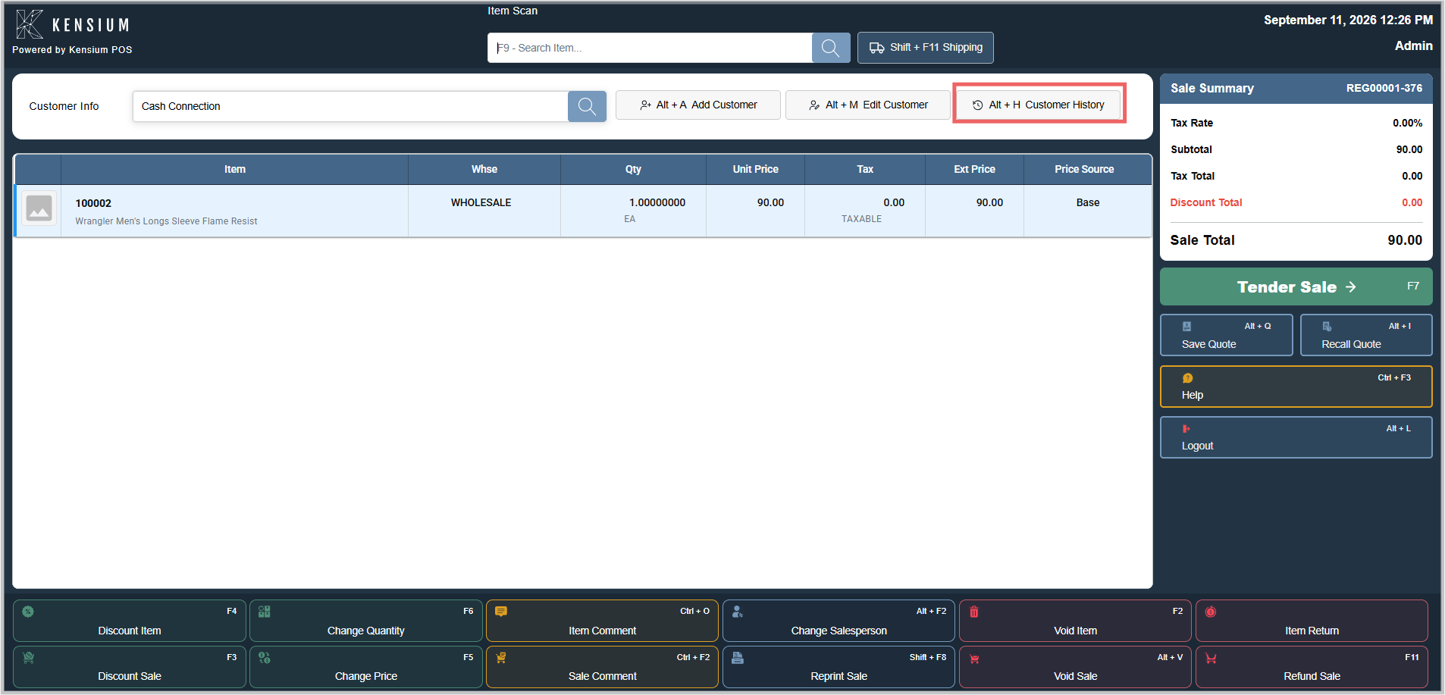This screenshot has height=695, width=1445.
Task: Open Edit Customer button label
Action: coord(895,105)
